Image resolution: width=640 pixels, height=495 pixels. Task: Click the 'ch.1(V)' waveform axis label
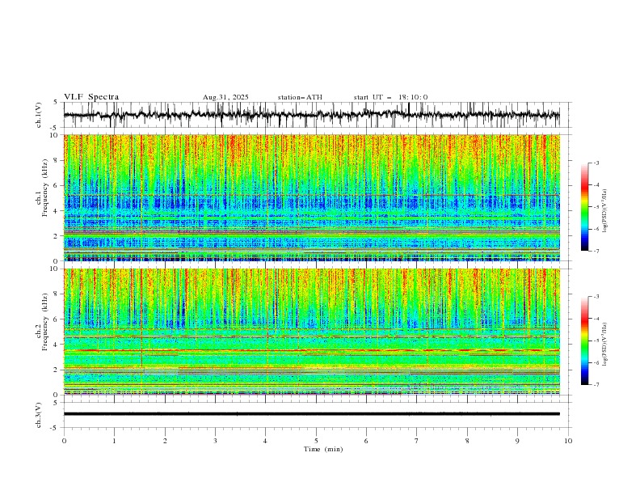(x=39, y=115)
